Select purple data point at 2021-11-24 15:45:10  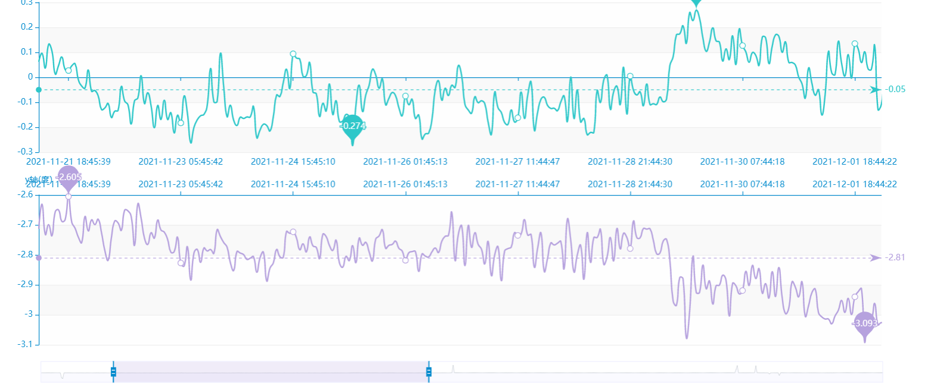tap(293, 232)
